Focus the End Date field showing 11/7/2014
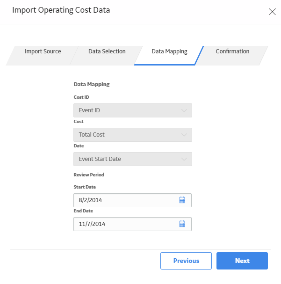This screenshot has height=284, width=281. coord(132,224)
